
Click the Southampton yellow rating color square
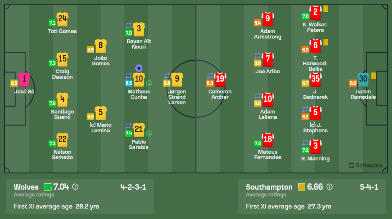pyautogui.click(x=302, y=187)
